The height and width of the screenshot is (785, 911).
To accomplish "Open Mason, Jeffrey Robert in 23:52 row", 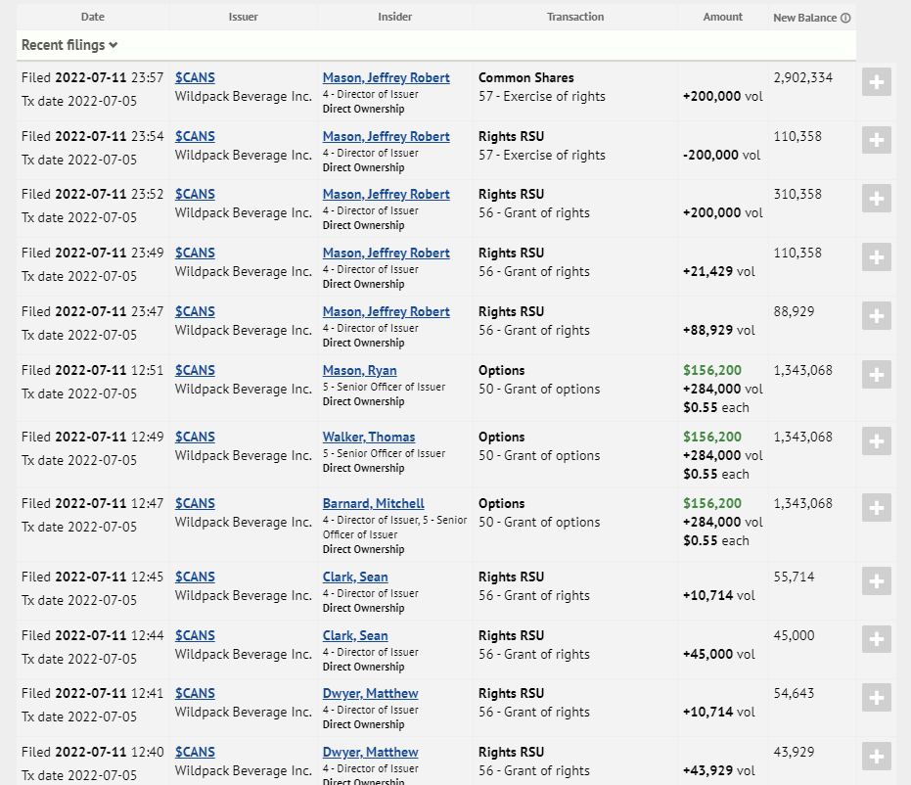I will [x=387, y=194].
